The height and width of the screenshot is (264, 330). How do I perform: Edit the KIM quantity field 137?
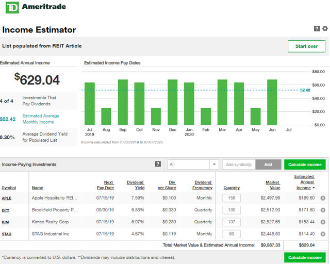pos(232,222)
